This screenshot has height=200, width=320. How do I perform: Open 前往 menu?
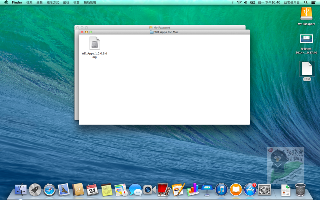pyautogui.click(x=66, y=2)
